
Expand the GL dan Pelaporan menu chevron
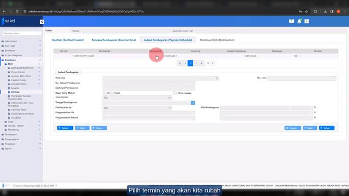coord(40,55)
